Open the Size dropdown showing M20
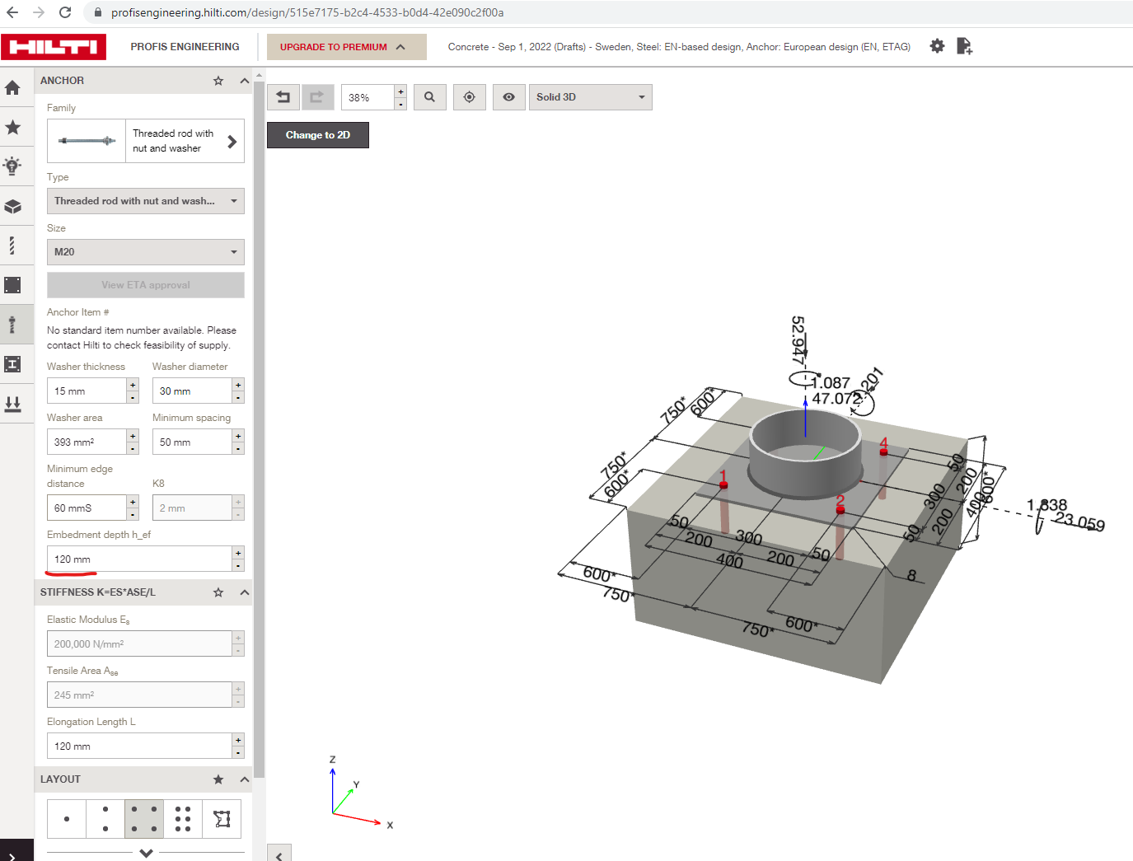The image size is (1133, 861). [x=145, y=251]
